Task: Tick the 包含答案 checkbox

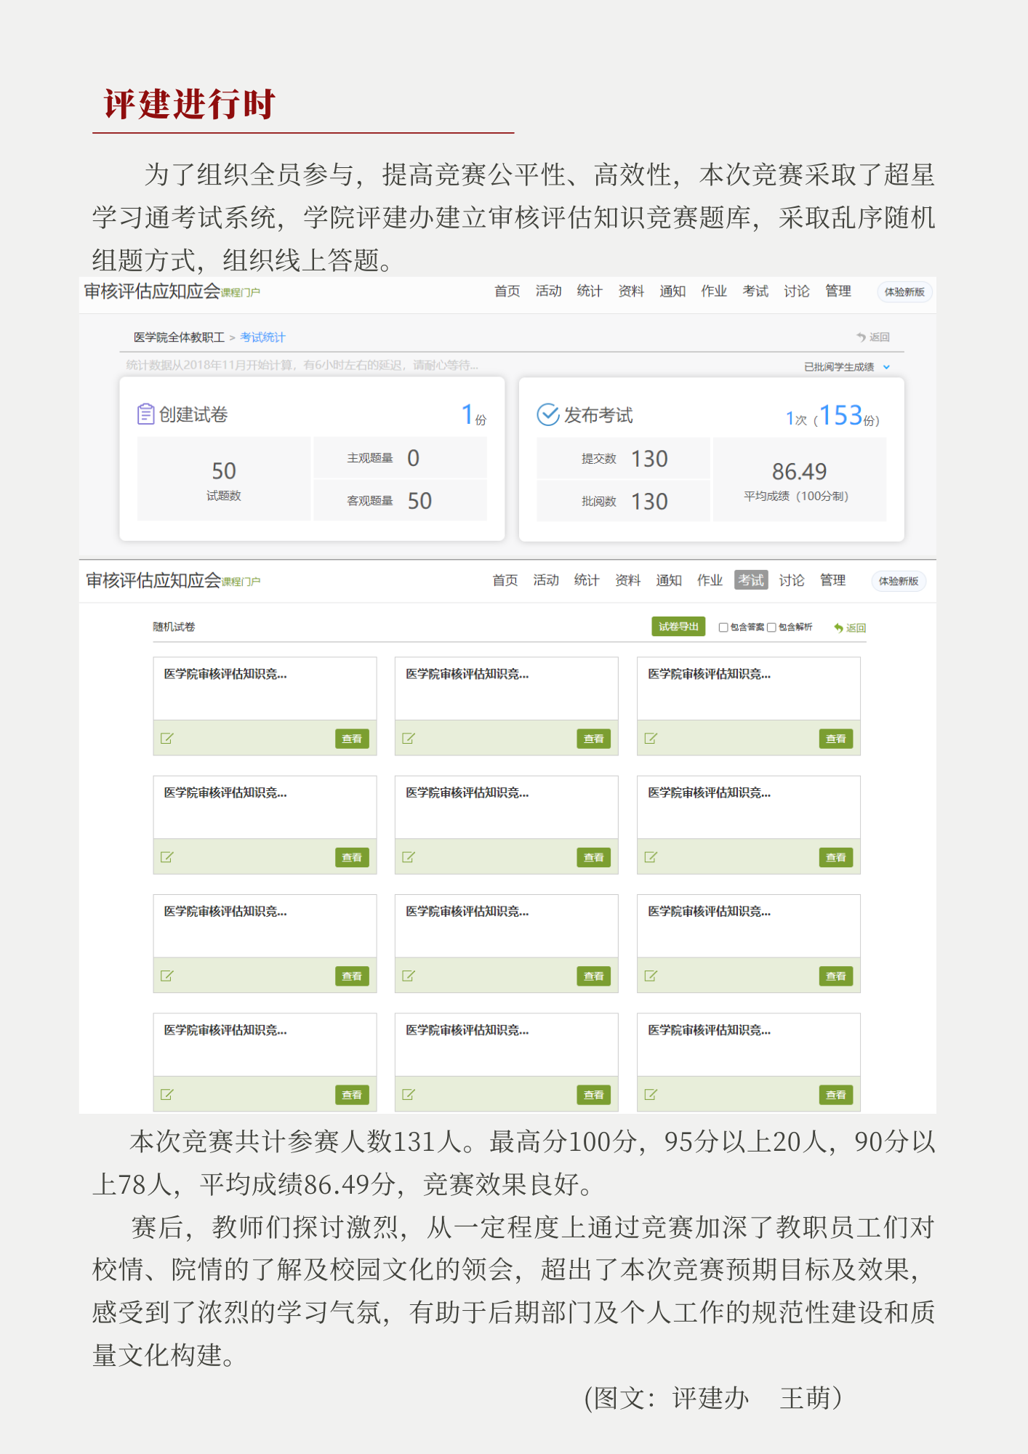Action: 723,627
